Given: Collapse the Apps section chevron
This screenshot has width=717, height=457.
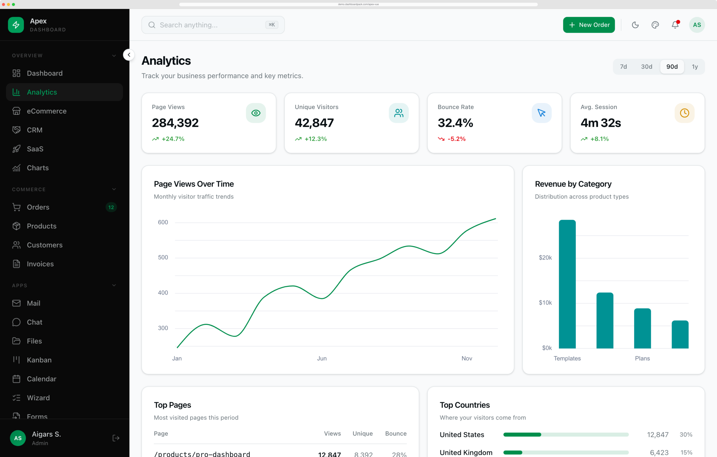Looking at the screenshot, I should [114, 285].
